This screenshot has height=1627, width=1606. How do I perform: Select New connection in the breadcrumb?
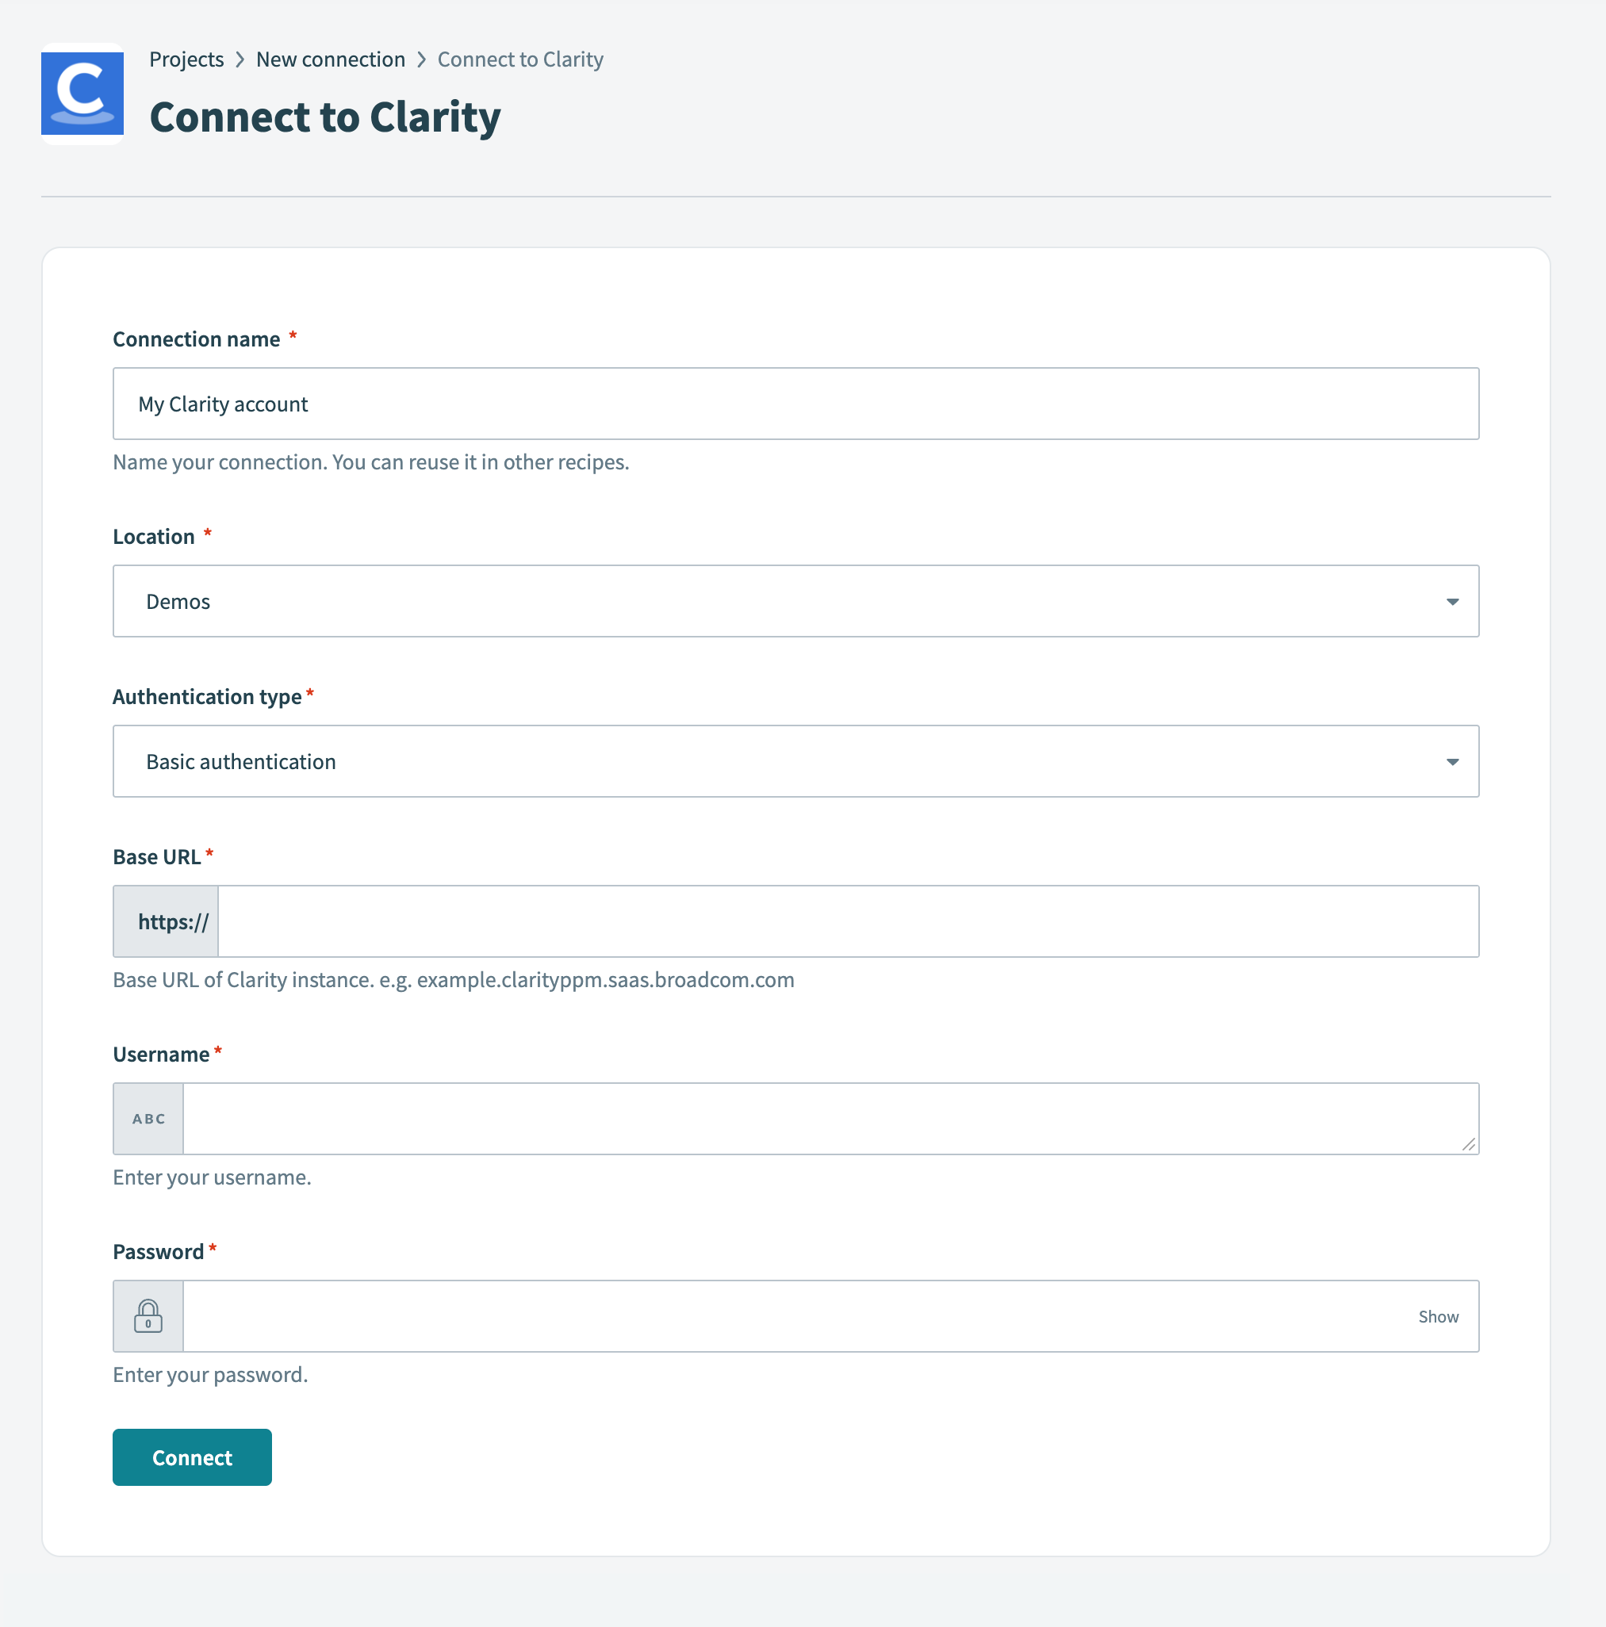click(330, 59)
